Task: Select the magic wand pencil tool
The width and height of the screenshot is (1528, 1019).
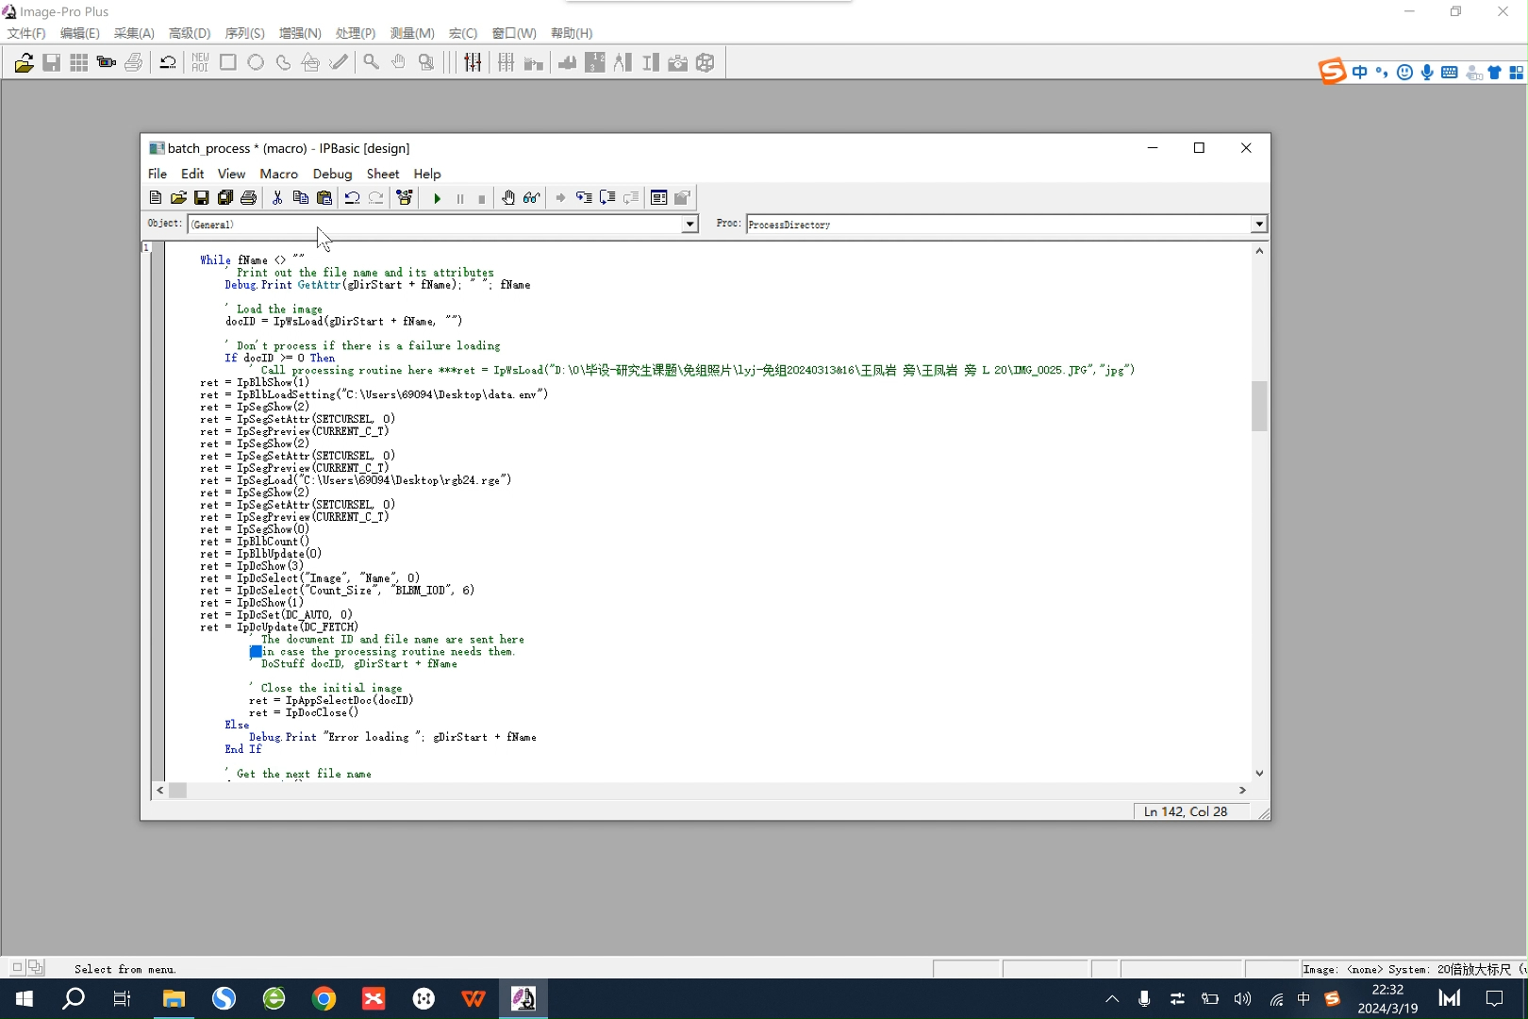Action: pos(339,63)
